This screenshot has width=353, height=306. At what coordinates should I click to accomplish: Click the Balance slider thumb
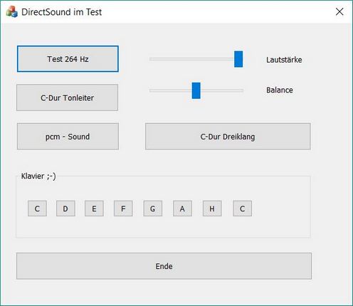coord(196,90)
